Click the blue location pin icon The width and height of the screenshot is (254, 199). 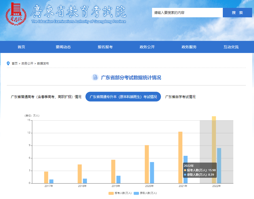(x=8, y=63)
